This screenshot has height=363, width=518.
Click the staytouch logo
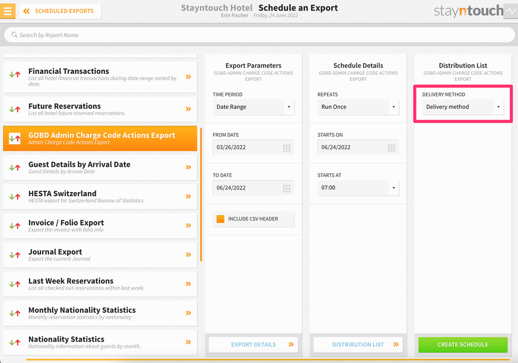coord(468,11)
